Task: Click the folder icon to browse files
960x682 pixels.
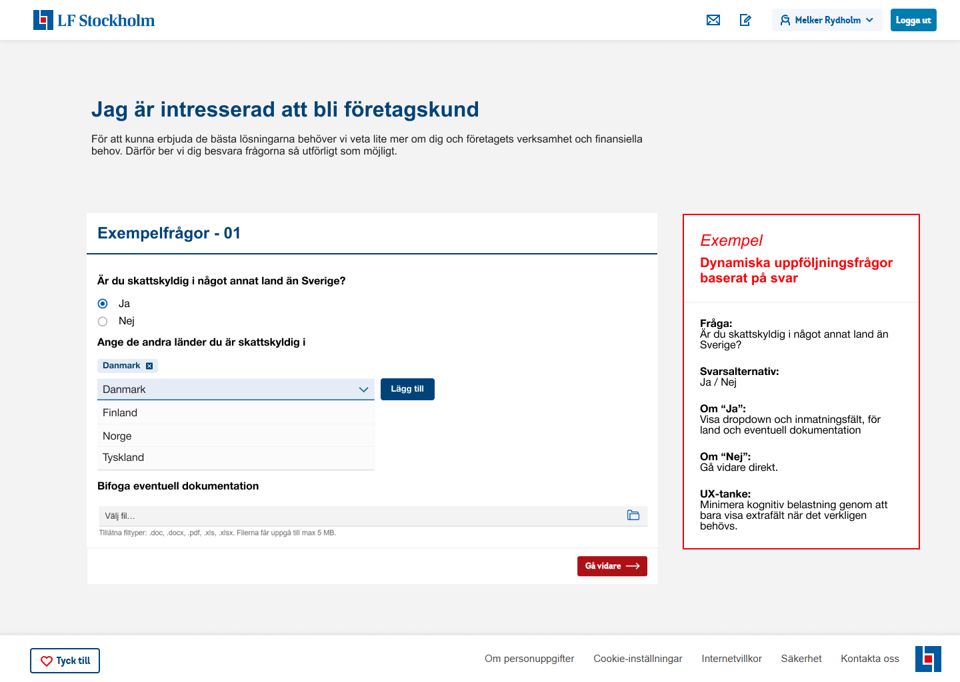Action: [633, 515]
